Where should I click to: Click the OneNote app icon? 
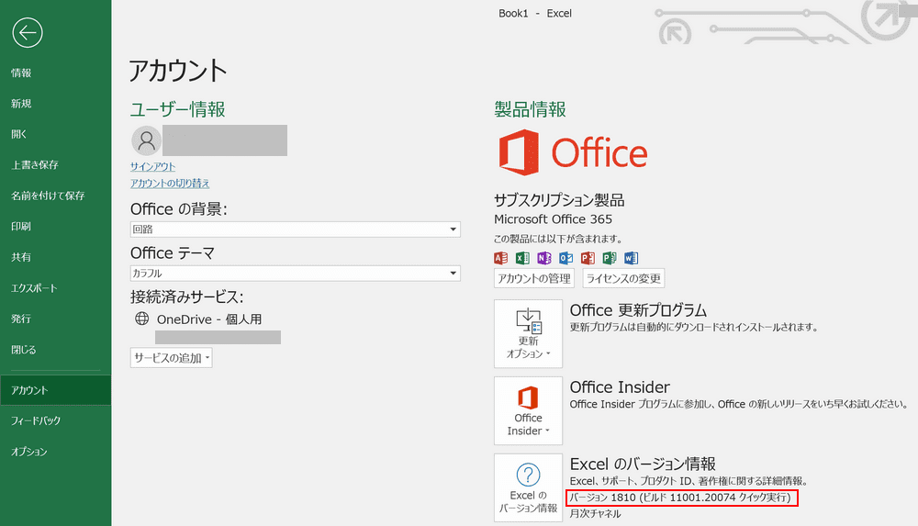[543, 258]
